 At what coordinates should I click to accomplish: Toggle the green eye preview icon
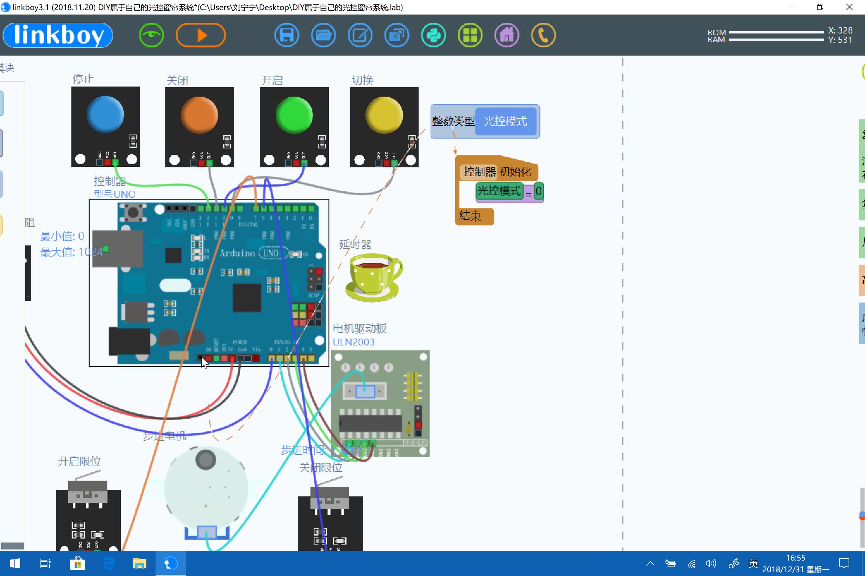pos(151,35)
